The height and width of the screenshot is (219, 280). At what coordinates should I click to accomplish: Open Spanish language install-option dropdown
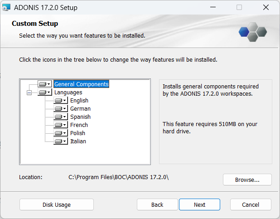pyautogui.click(x=61, y=117)
